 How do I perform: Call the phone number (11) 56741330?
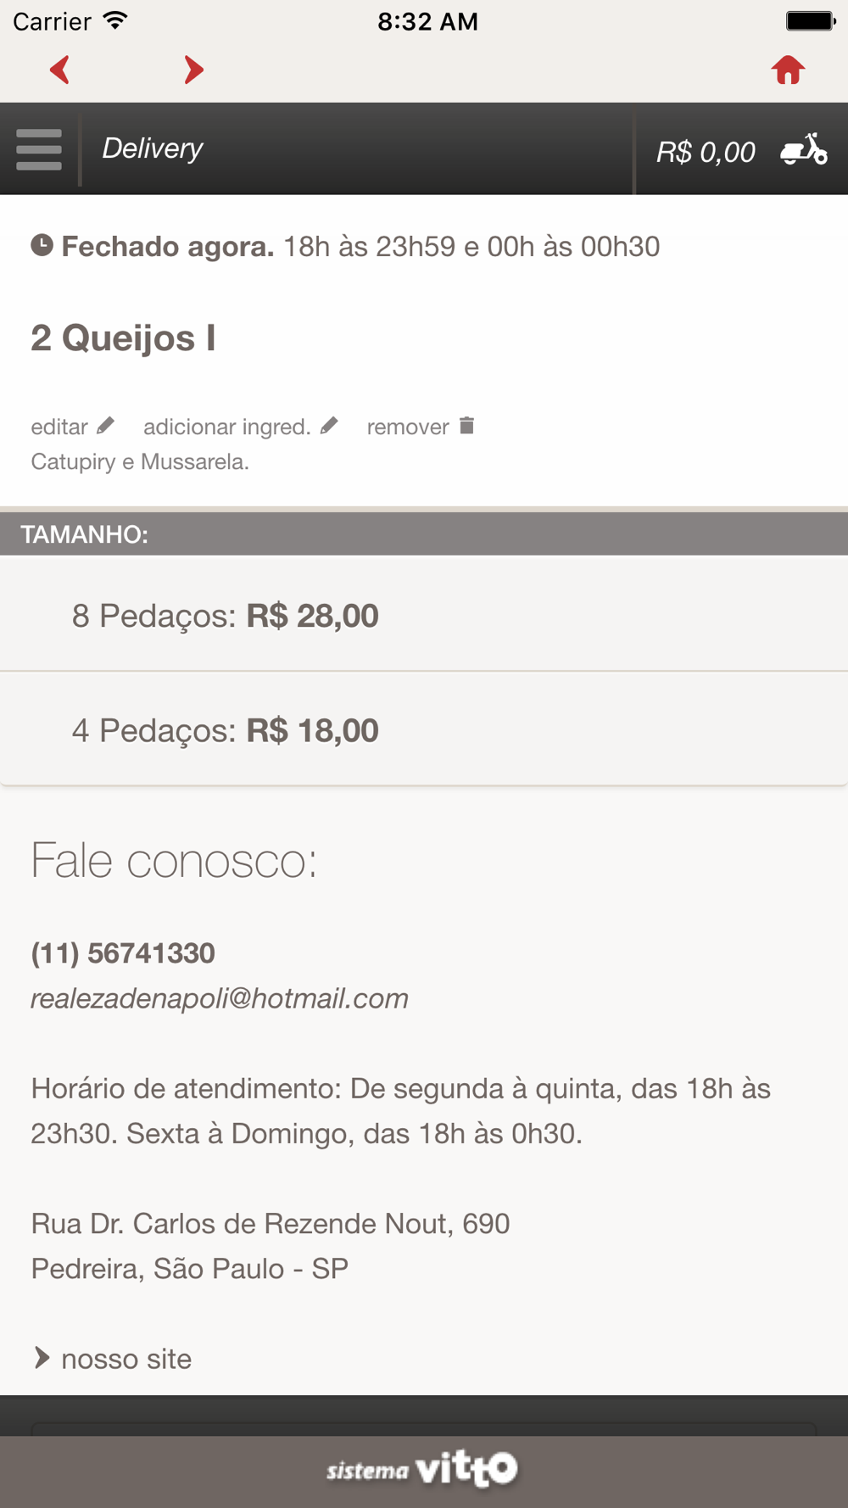point(123,953)
